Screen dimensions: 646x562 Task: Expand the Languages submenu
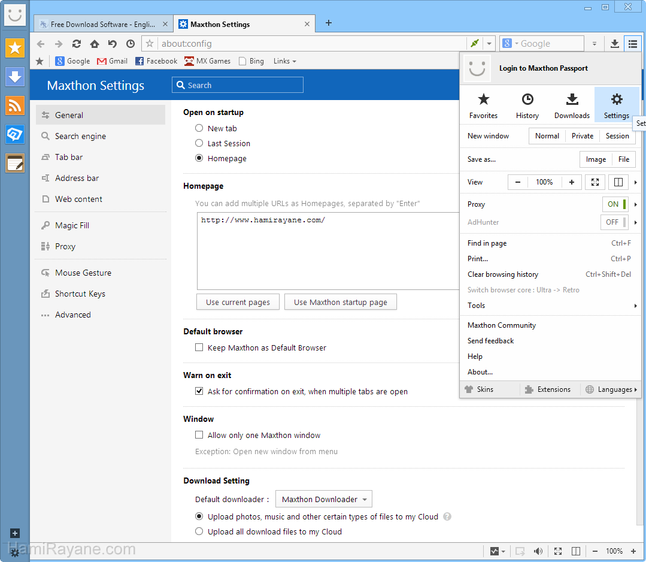pos(611,389)
